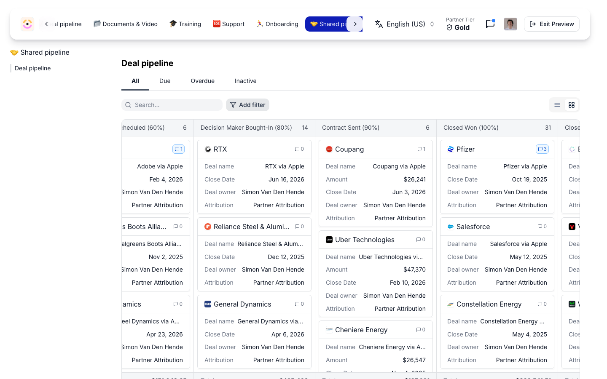Click the app logo in top-left corner
This screenshot has width=607, height=379.
[27, 24]
